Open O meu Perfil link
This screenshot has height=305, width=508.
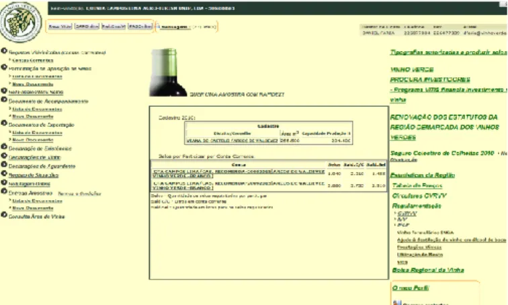tap(411, 288)
